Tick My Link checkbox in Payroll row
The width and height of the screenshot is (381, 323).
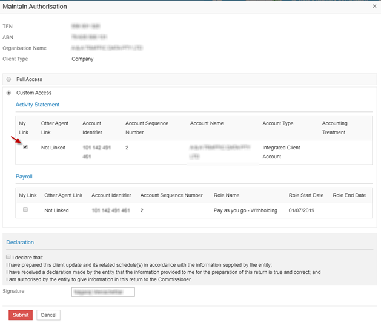(x=25, y=210)
